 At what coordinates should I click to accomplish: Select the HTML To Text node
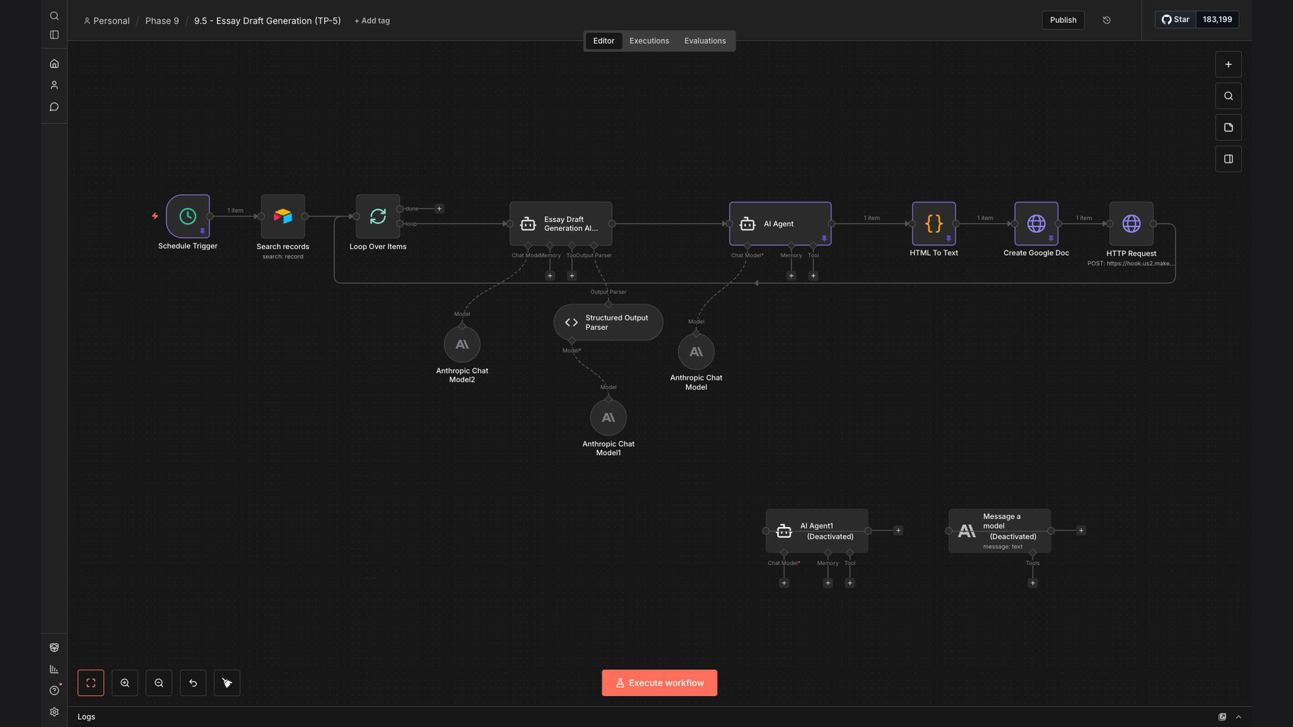(933, 223)
